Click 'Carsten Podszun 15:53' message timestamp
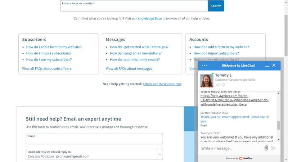Image resolution: width=288 pixels, height=162 pixels. (x=214, y=113)
